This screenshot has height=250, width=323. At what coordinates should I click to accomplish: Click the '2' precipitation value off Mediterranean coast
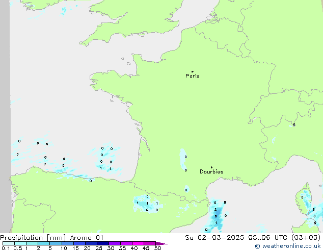pyautogui.click(x=216, y=209)
